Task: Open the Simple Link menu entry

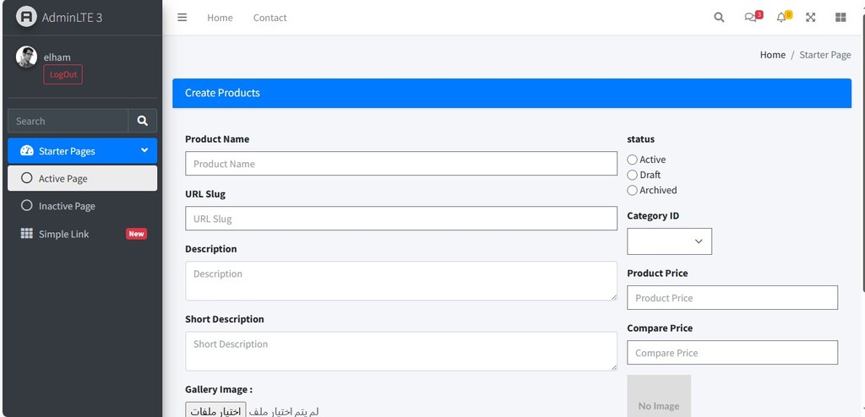Action: 82,234
